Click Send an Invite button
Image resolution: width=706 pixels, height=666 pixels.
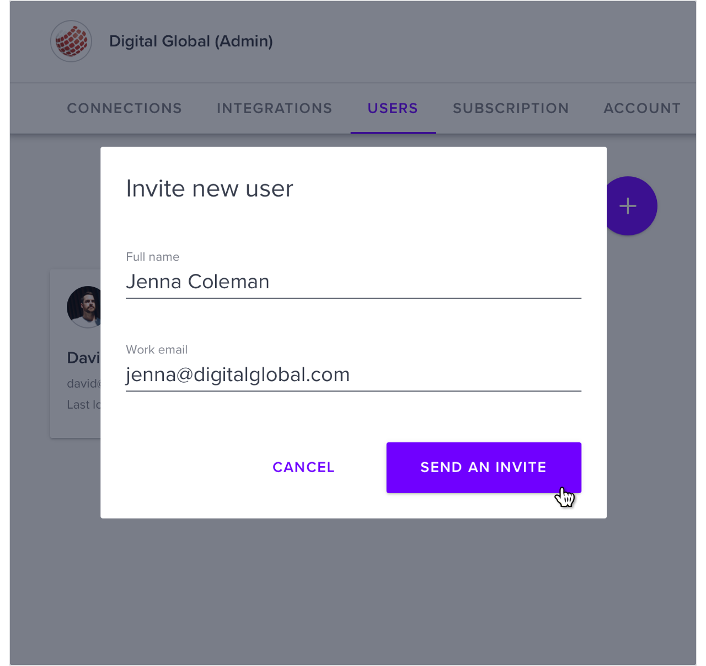[x=484, y=468]
